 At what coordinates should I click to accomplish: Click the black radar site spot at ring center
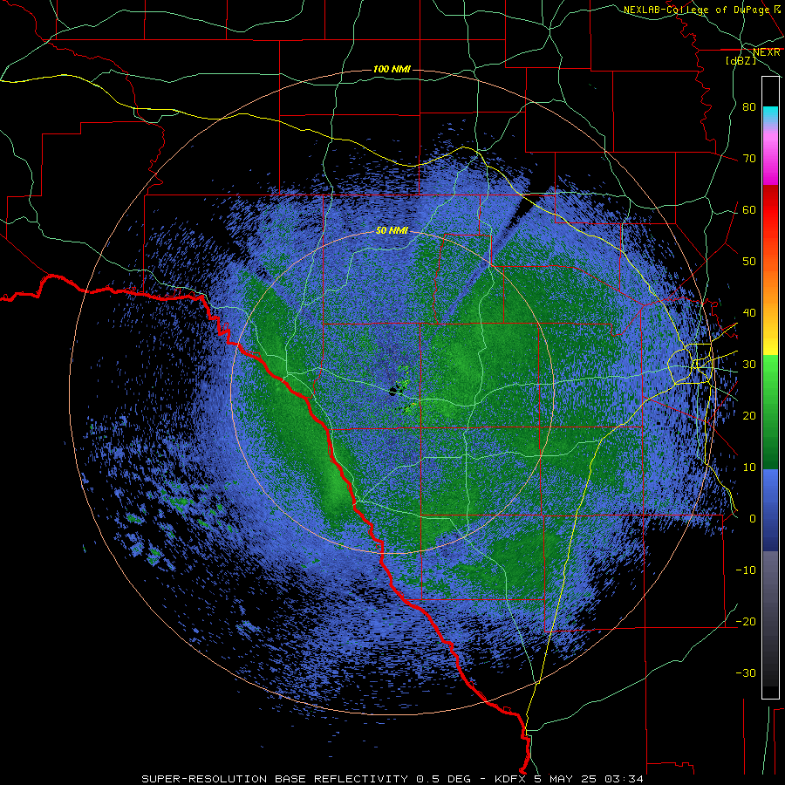[393, 391]
